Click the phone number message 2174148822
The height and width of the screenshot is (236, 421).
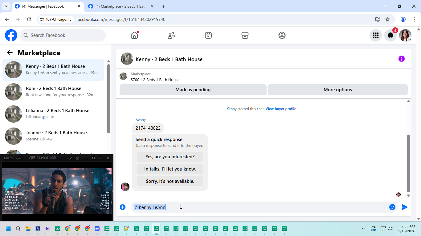point(148,128)
